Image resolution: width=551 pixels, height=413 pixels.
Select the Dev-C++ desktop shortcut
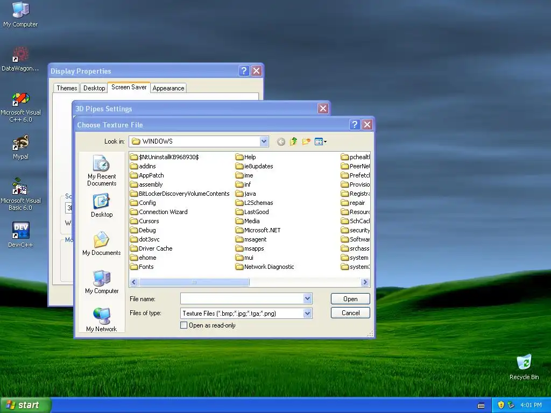click(20, 235)
